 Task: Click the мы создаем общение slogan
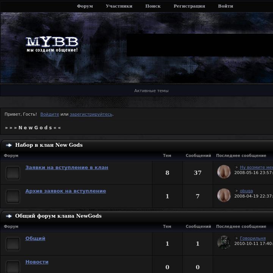52,50
